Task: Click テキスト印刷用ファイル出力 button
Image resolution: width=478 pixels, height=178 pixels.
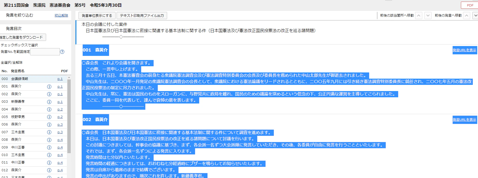Action: [142, 16]
